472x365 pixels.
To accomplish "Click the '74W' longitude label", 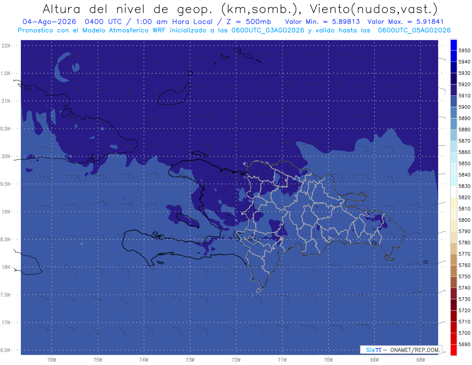I will coord(144,359).
